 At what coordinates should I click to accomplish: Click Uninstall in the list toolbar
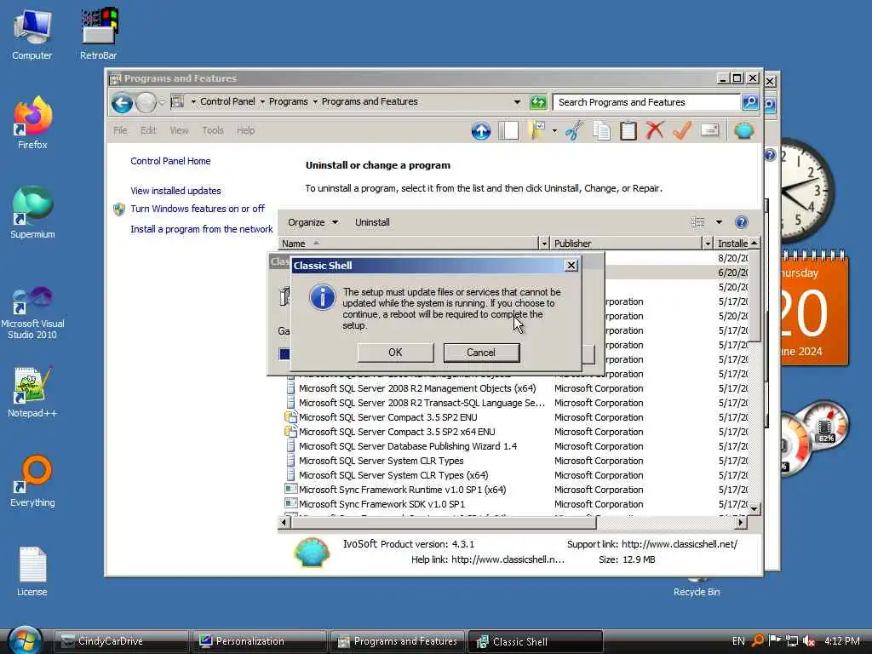[x=372, y=222]
